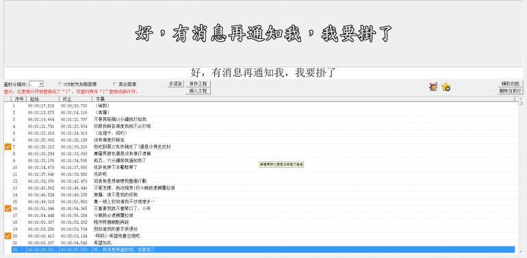Click start time 00:01:34.679 in row 10
527x258 pixels.
click(x=41, y=167)
